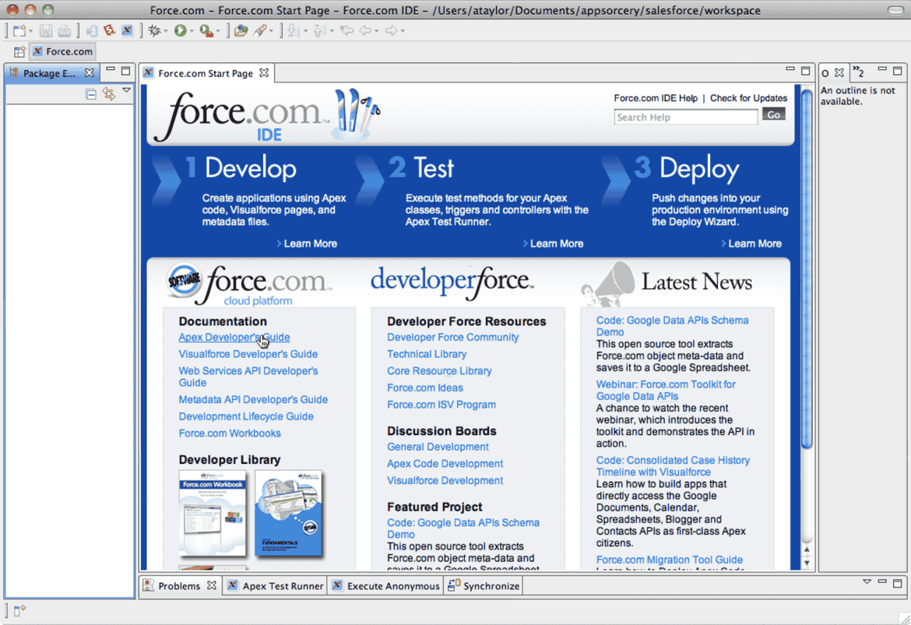Maximize the Start Page editor area

[x=805, y=71]
